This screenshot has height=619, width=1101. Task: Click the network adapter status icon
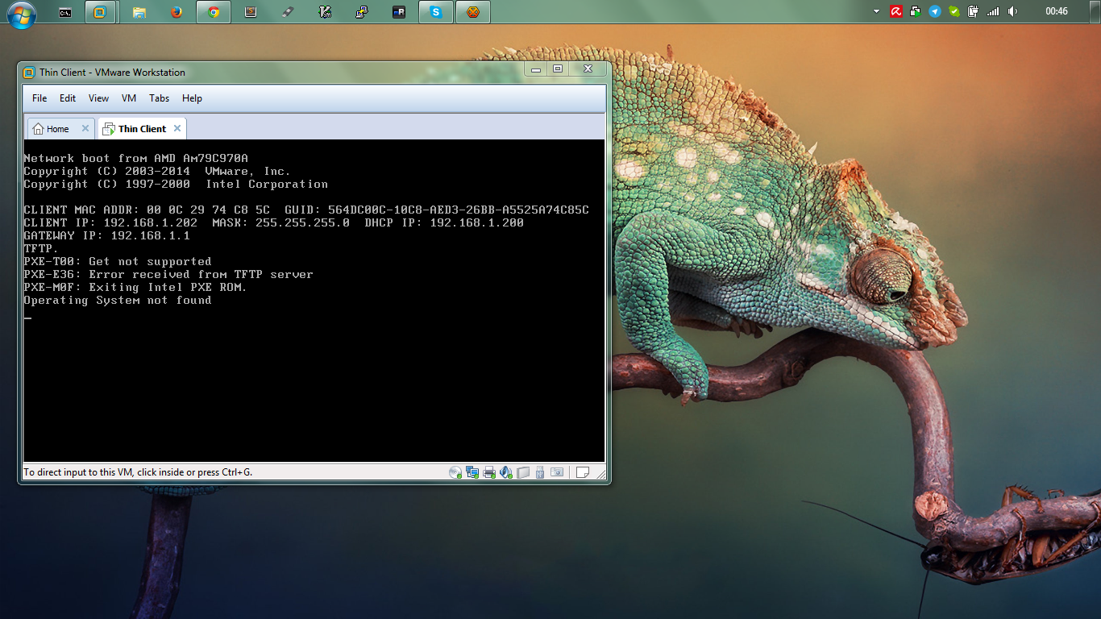coord(472,472)
